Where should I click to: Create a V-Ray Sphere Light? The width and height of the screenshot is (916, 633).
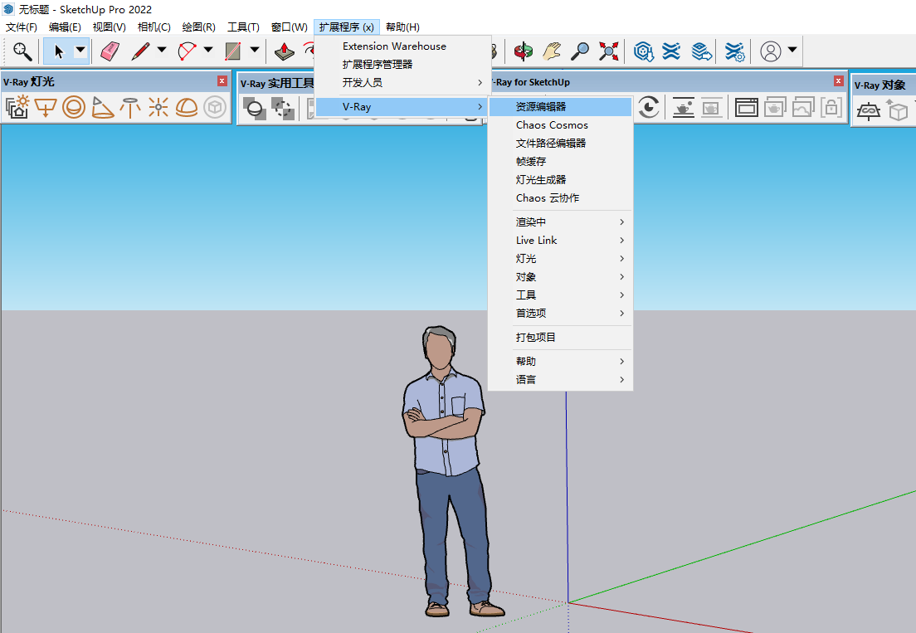coord(74,108)
